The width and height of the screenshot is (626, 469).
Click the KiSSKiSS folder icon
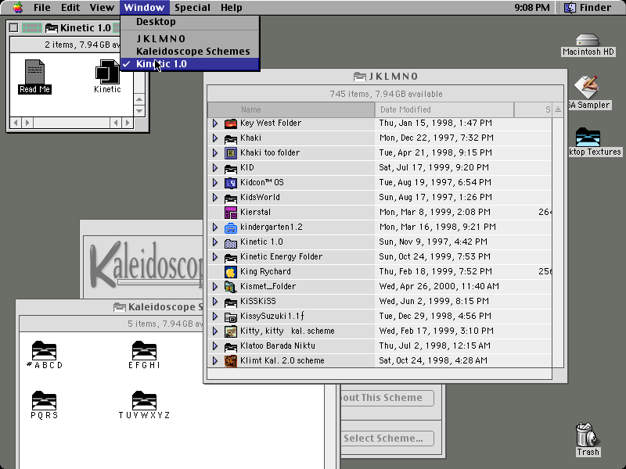point(231,302)
